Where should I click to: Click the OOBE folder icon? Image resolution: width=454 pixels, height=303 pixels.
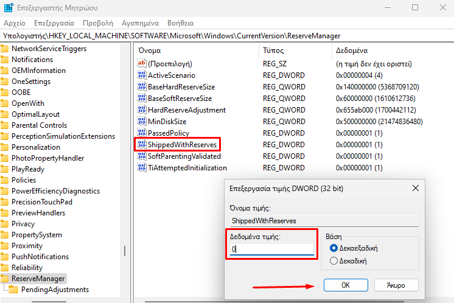4,92
